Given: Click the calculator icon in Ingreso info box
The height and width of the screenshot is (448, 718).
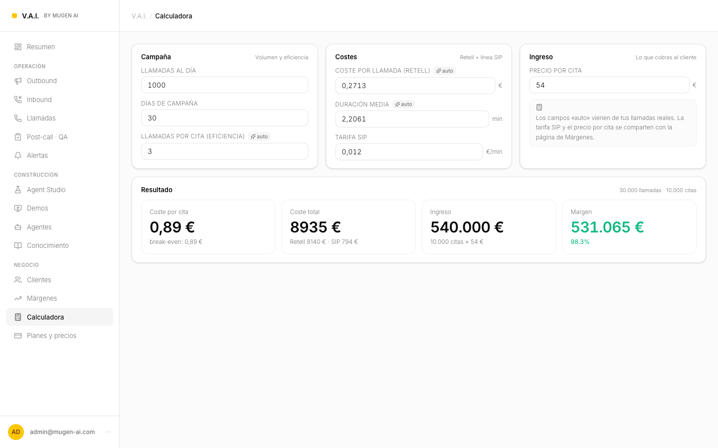Looking at the screenshot, I should pyautogui.click(x=539, y=107).
